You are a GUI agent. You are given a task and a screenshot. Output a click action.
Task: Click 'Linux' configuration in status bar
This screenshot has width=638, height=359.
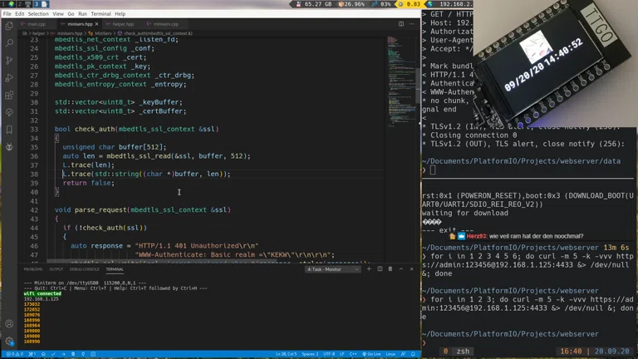390,354
